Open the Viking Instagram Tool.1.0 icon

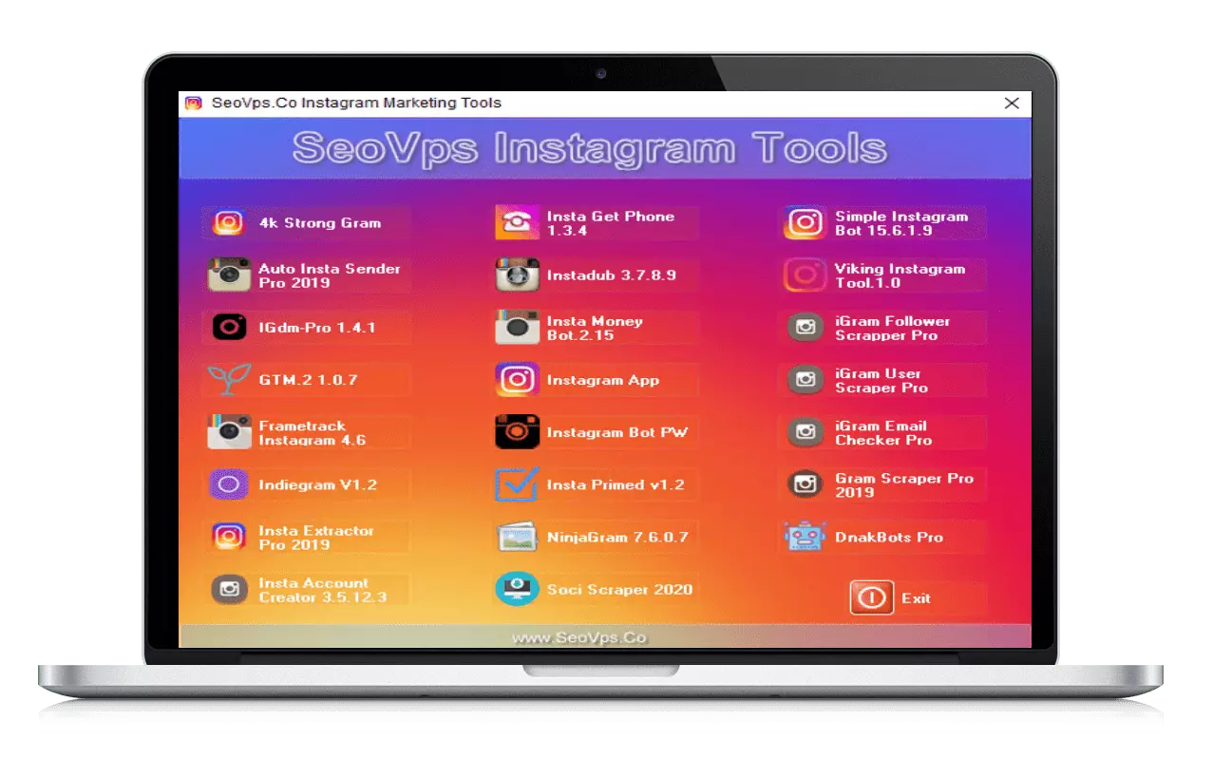point(805,275)
